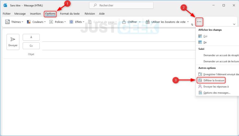This screenshot has height=136, width=239.
Task: Click the voting buttons icon
Action: [147, 22]
